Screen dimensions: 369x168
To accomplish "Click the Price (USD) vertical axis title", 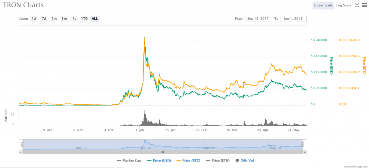I will point(332,66).
